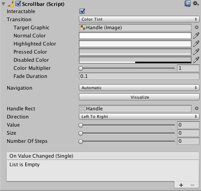Open the Navigation Automatic dropdown

point(139,88)
